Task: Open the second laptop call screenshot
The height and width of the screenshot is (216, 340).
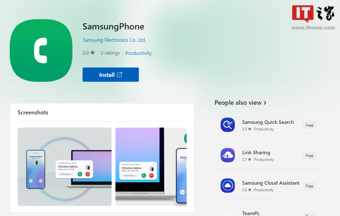Action: coord(151,166)
